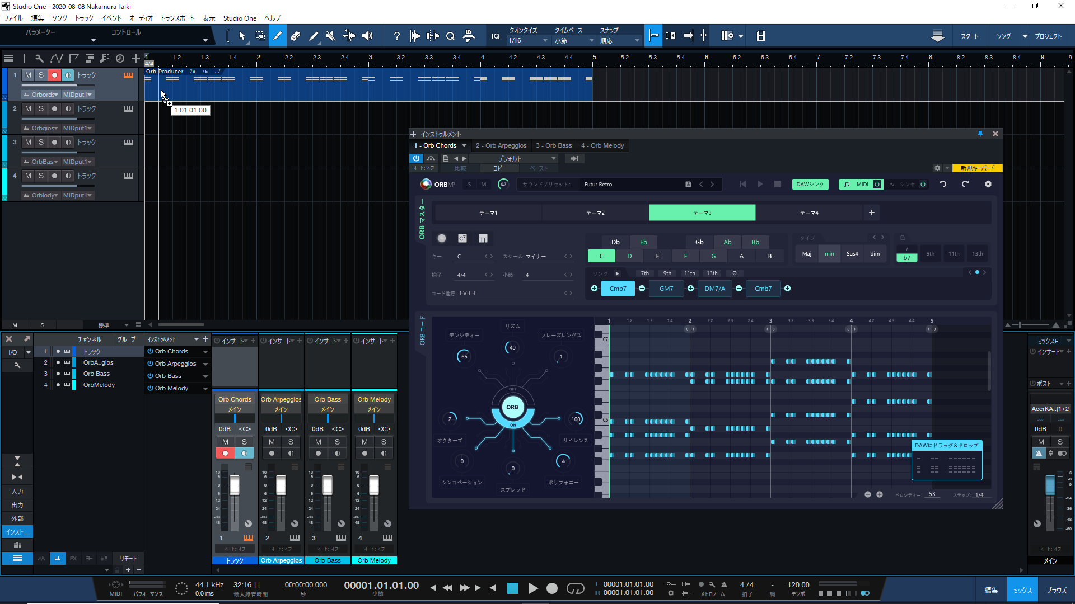Click ORB play button
The height and width of the screenshot is (604, 1075).
[x=760, y=184]
